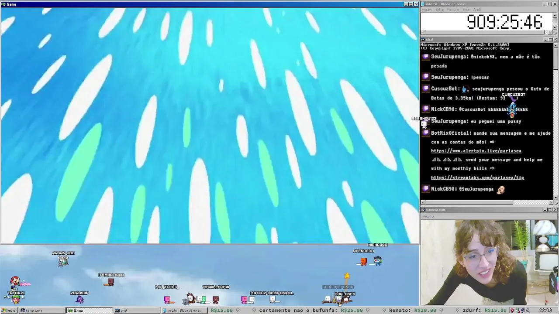Maximize the Game window

pyautogui.click(x=411, y=4)
